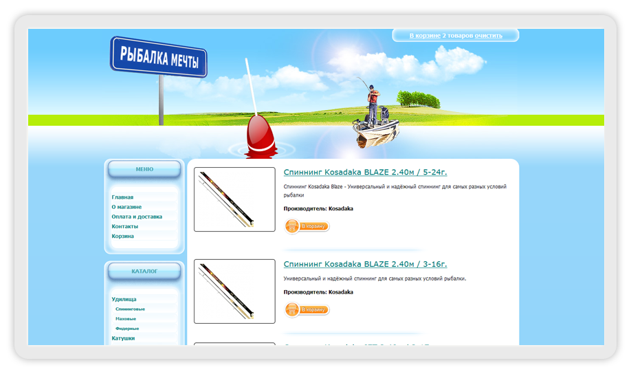Click the КАТАЛОГ panel header

(144, 272)
